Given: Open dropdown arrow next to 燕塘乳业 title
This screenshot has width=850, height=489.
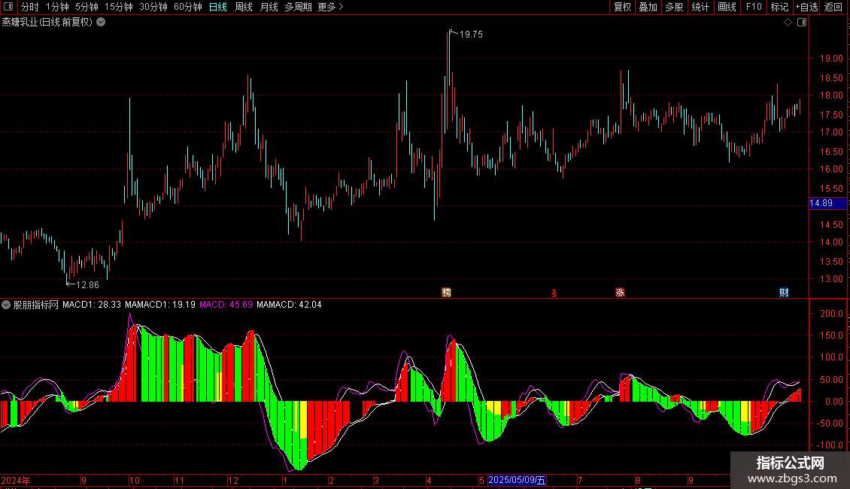Looking at the screenshot, I should (101, 23).
